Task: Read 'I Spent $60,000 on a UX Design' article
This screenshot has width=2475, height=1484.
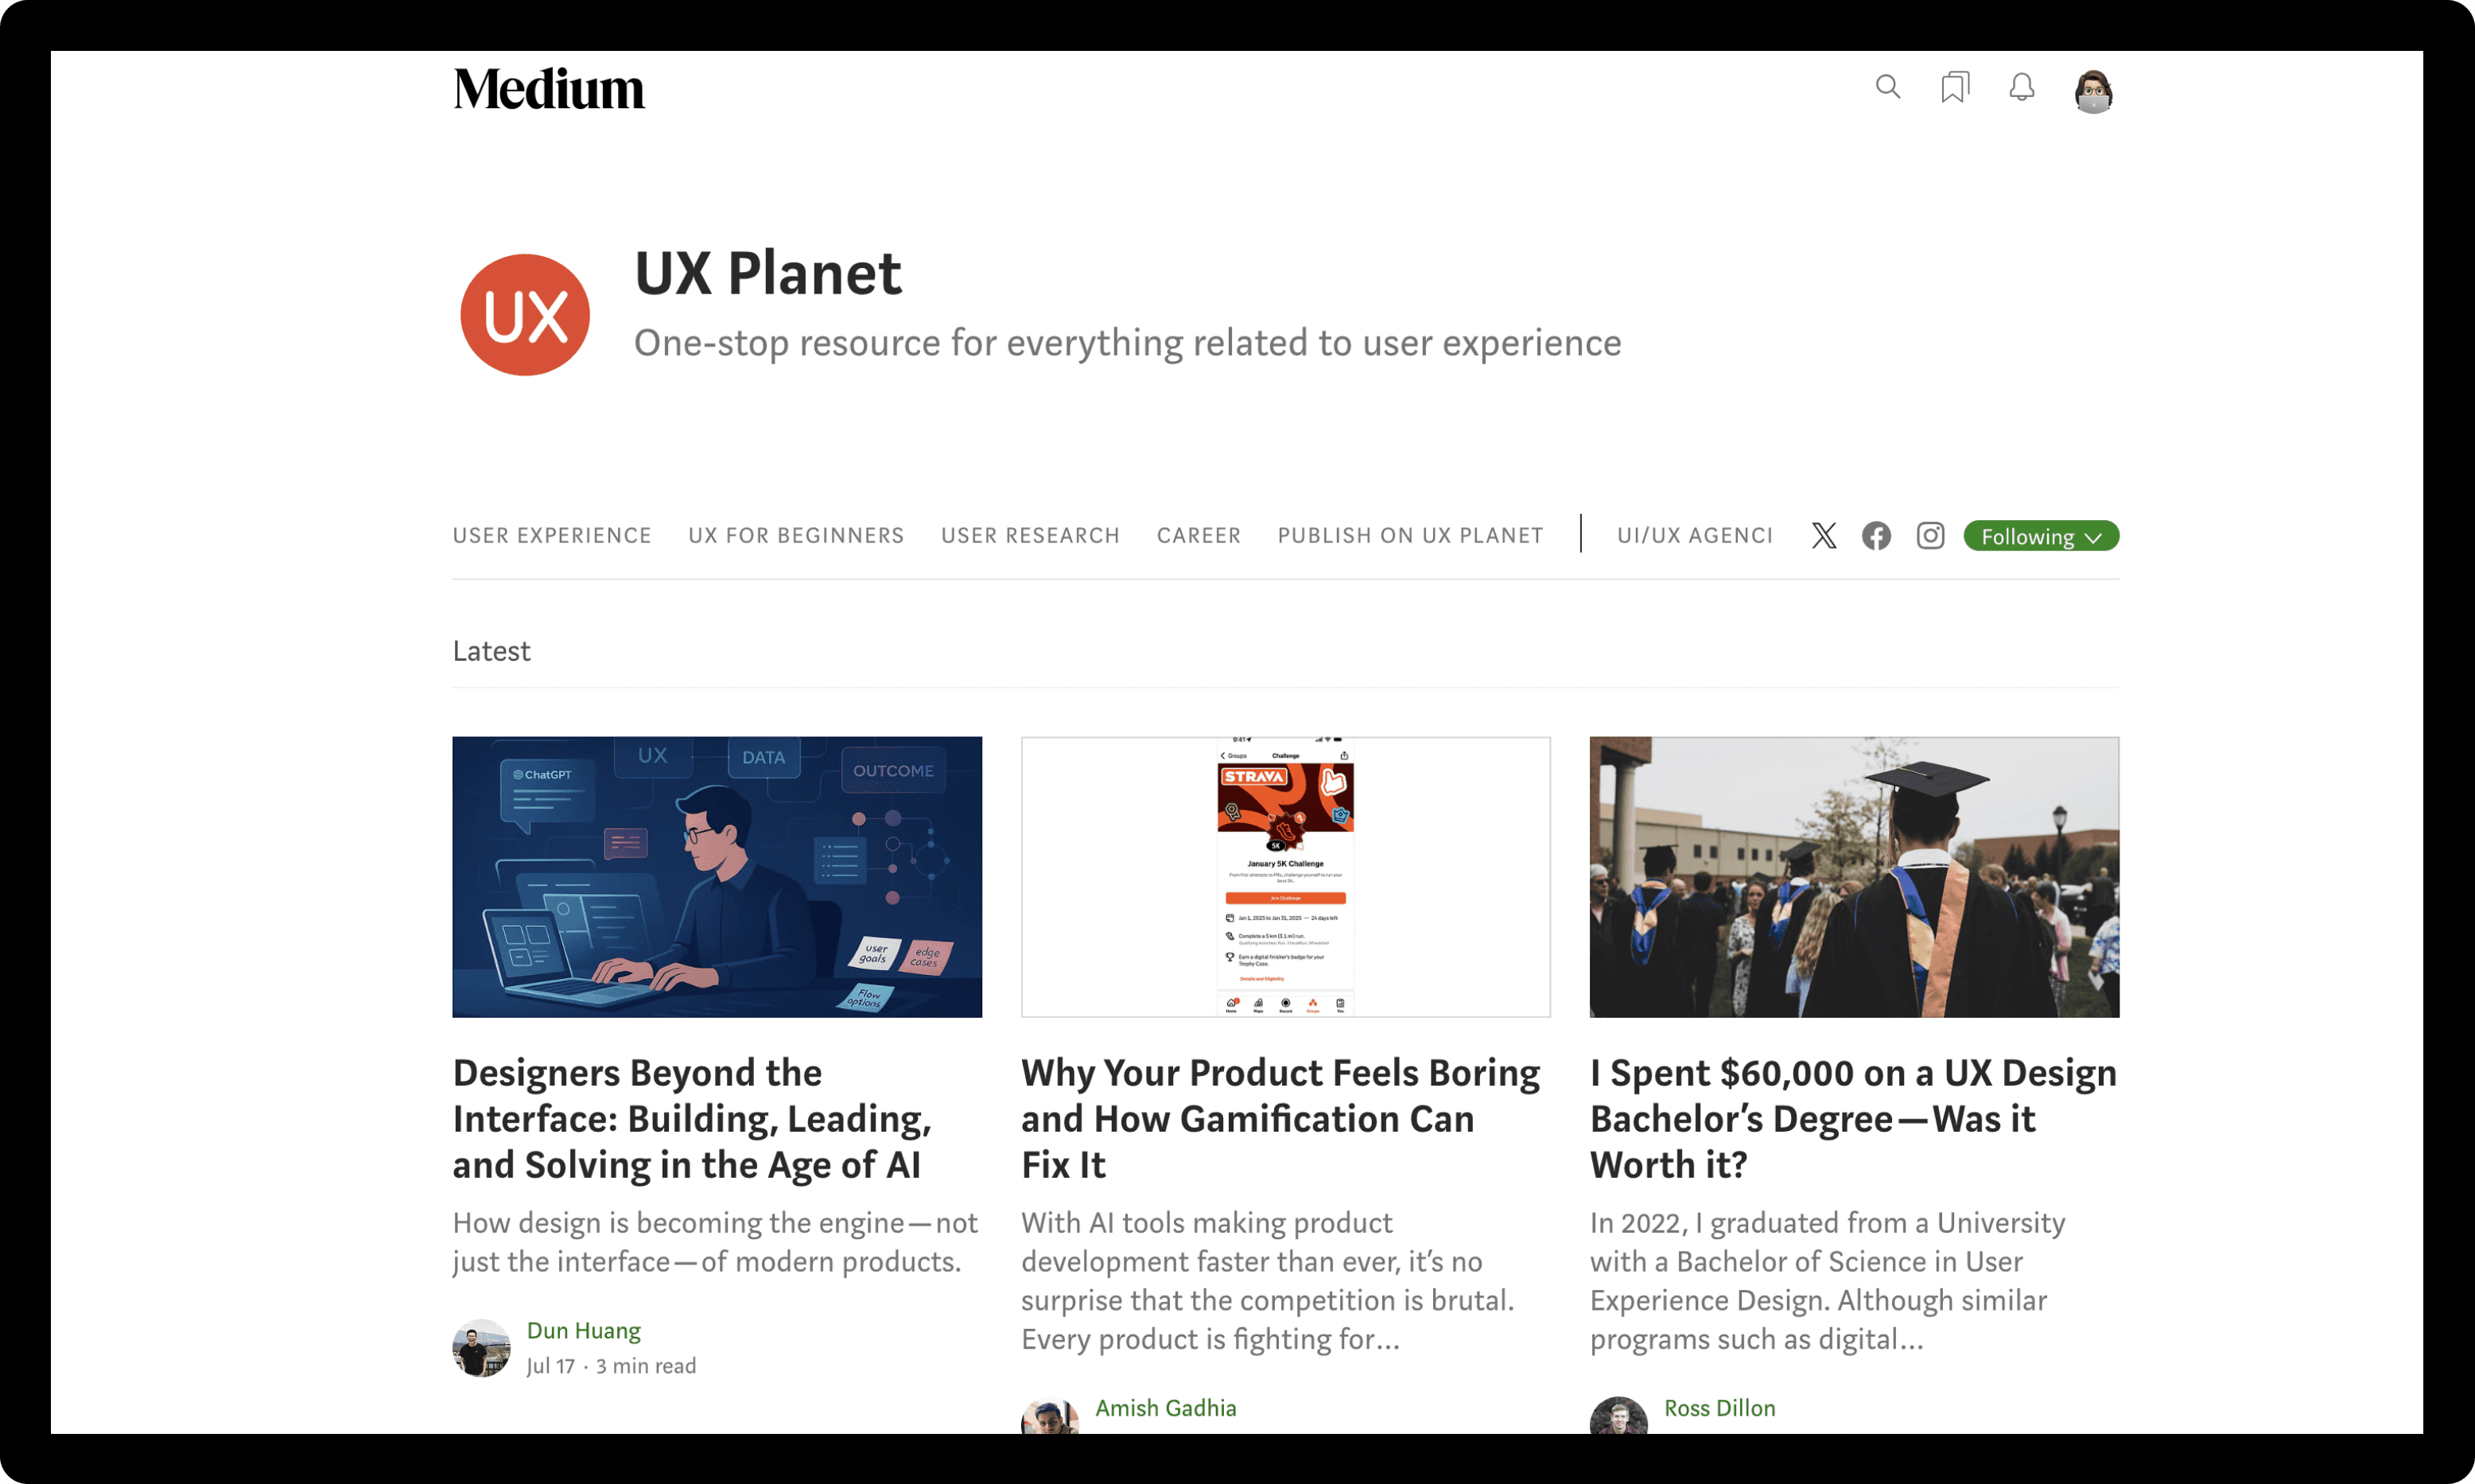Action: [1853, 1119]
